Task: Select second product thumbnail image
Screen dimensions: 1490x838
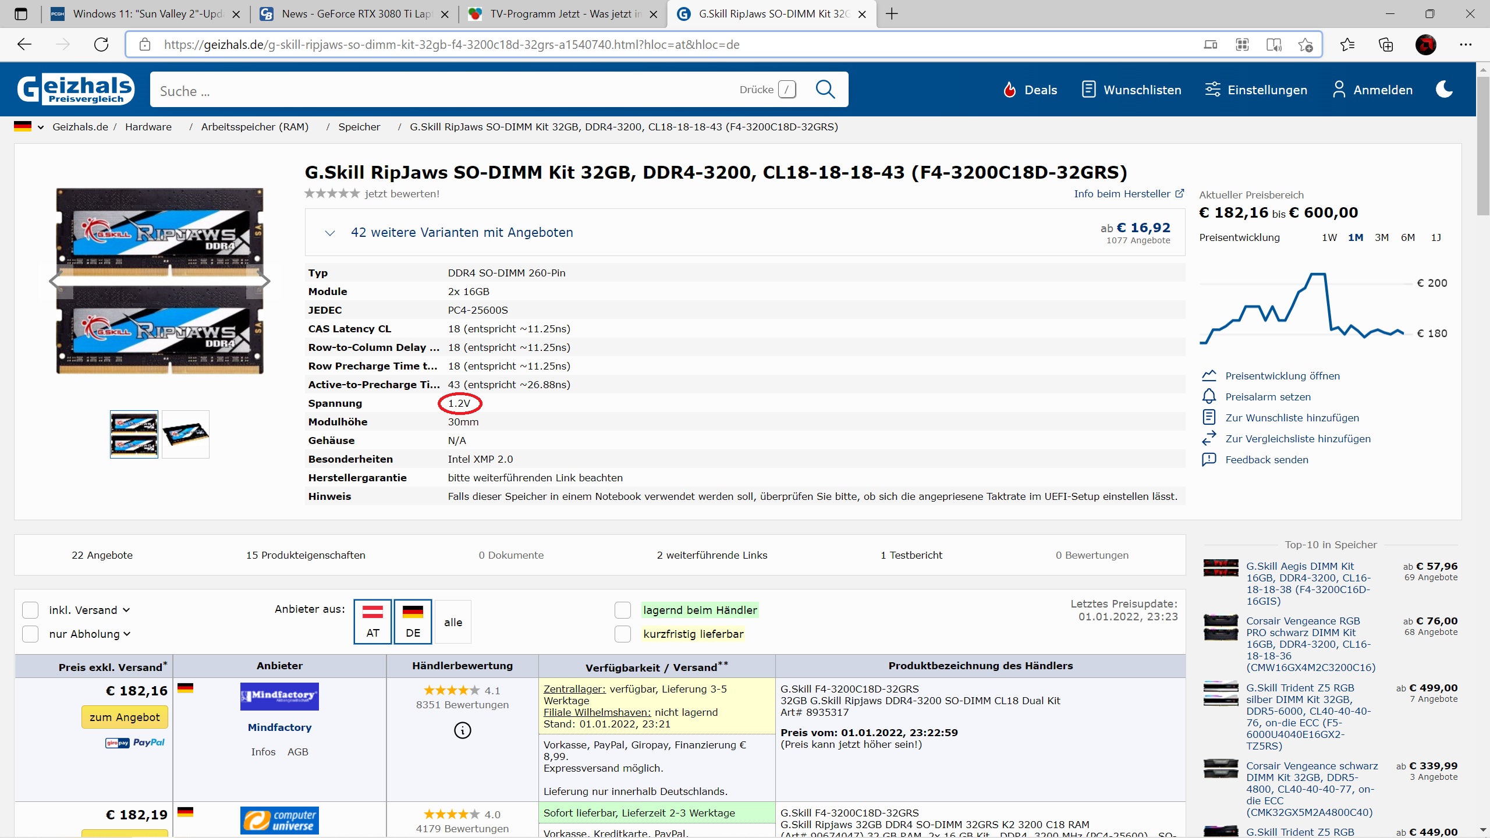Action: point(186,434)
